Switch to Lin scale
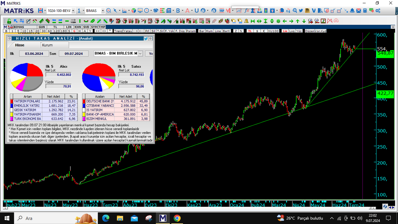This screenshot has height=224, width=398. [x=285, y=31]
